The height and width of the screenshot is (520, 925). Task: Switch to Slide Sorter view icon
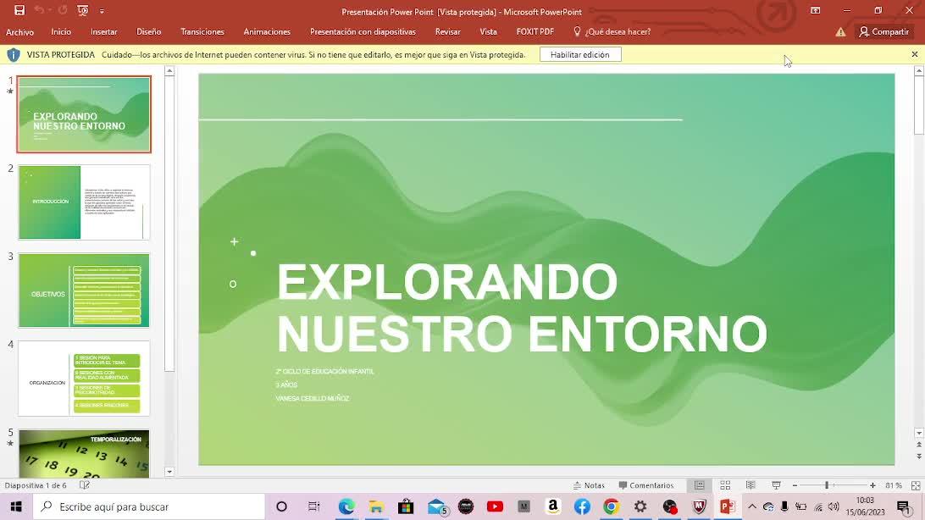(x=725, y=485)
